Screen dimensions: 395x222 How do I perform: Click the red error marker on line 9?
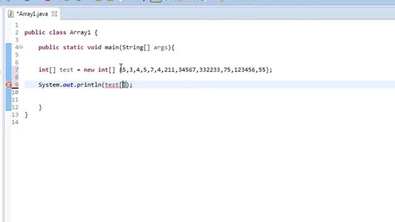point(8,85)
